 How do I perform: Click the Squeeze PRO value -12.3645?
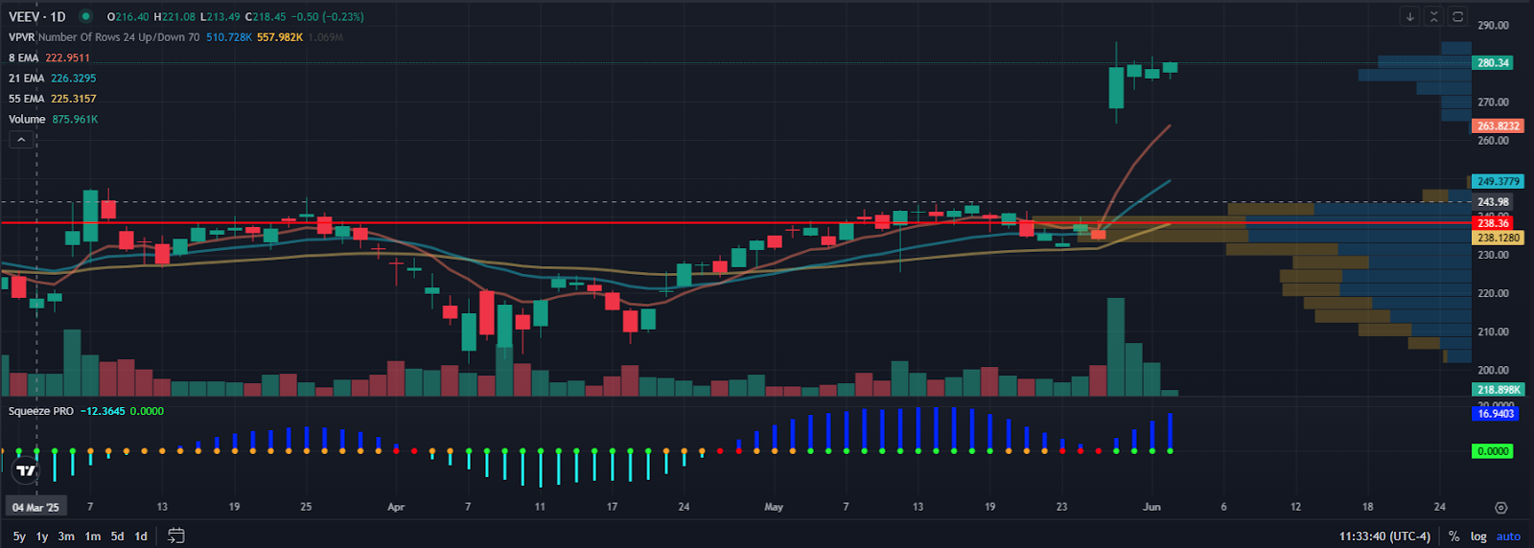pyautogui.click(x=103, y=411)
